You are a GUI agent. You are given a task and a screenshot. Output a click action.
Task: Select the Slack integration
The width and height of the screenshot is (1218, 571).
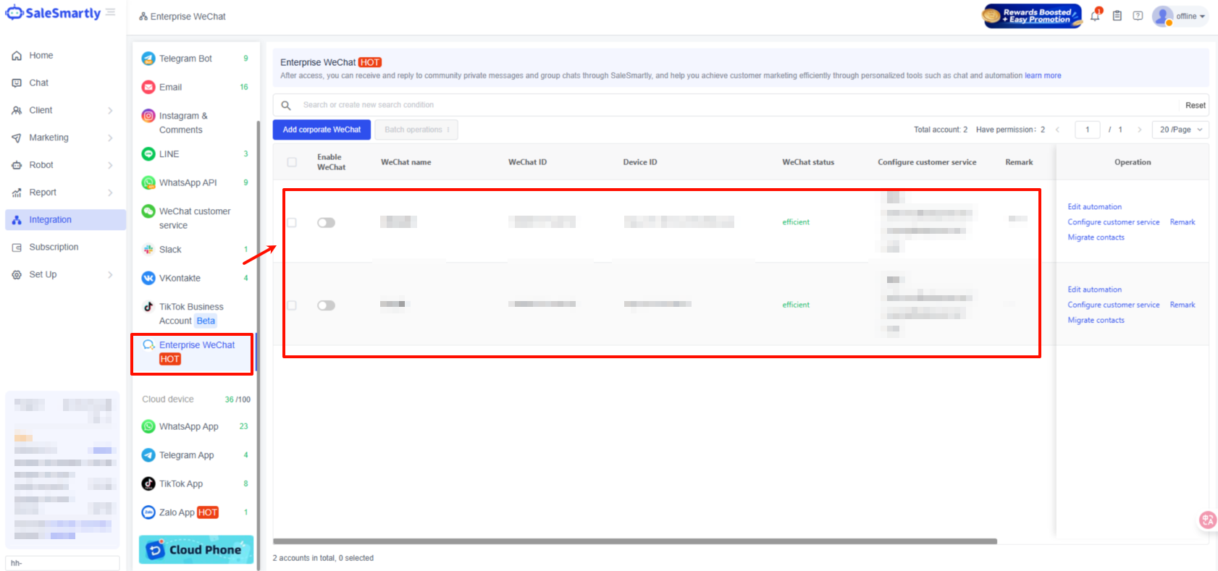tap(170, 250)
